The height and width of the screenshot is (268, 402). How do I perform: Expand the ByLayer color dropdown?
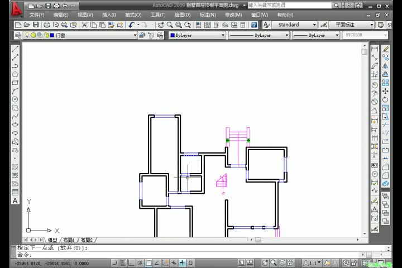tap(197, 35)
